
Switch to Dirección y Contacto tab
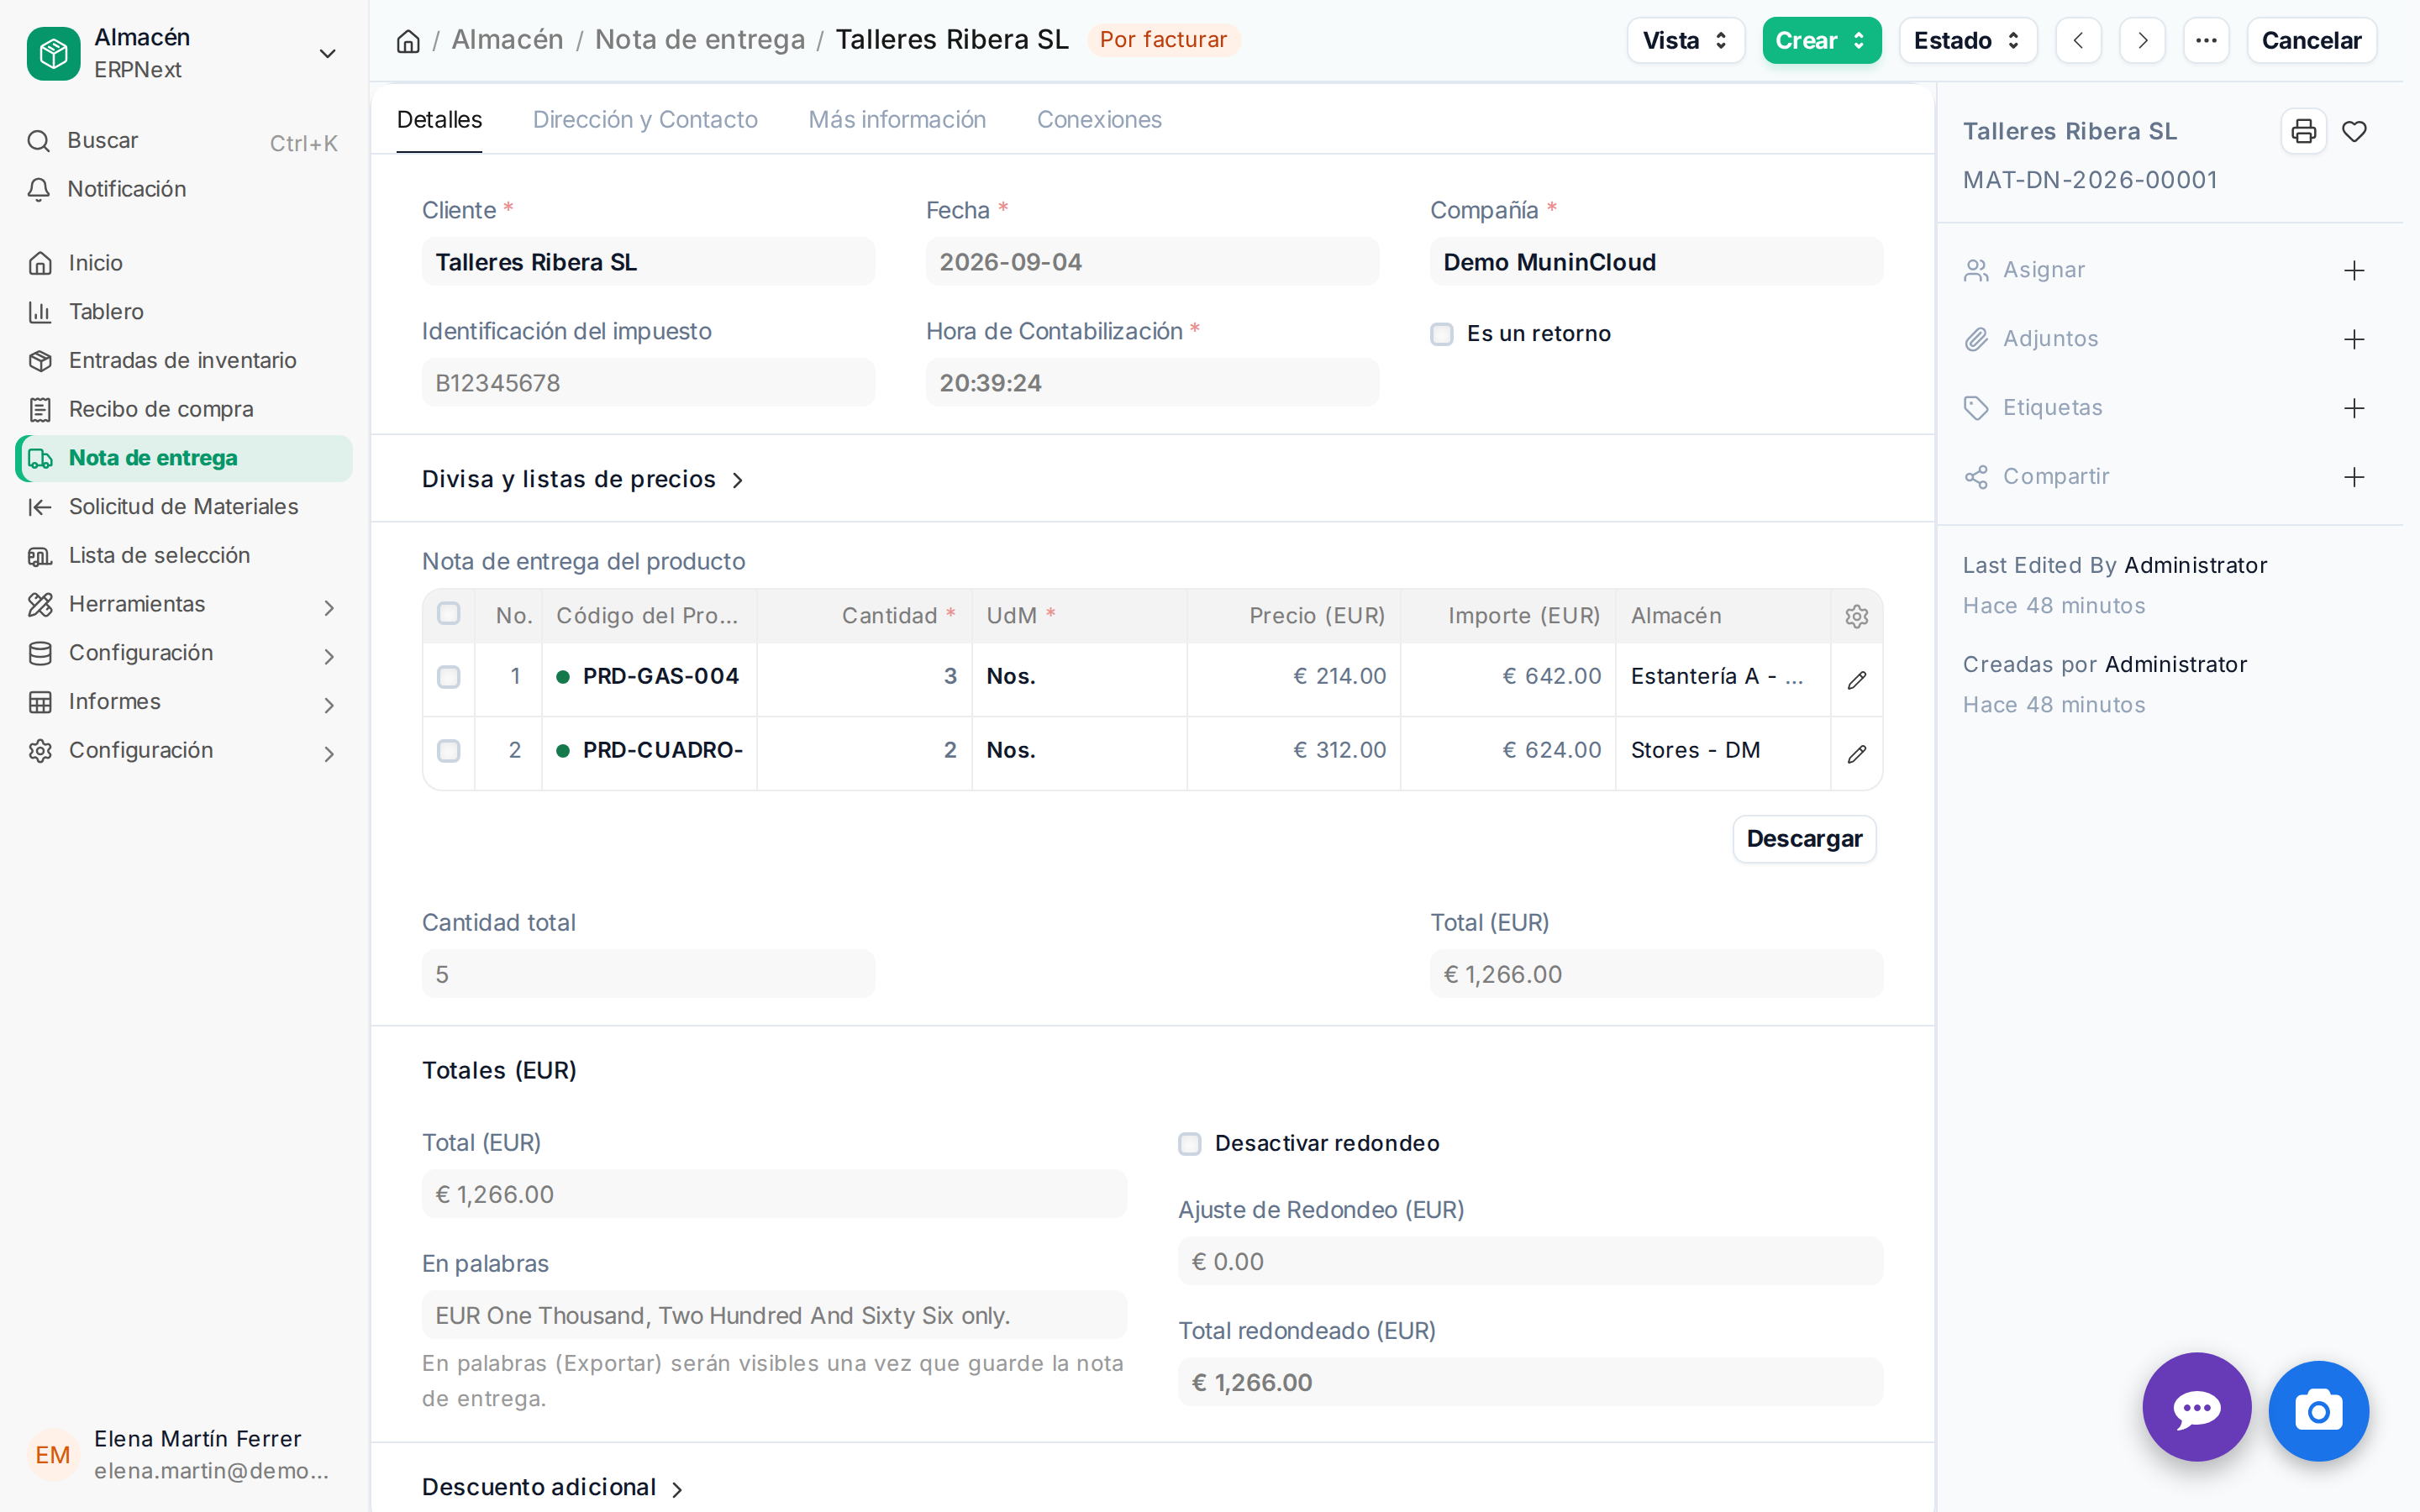coord(645,120)
